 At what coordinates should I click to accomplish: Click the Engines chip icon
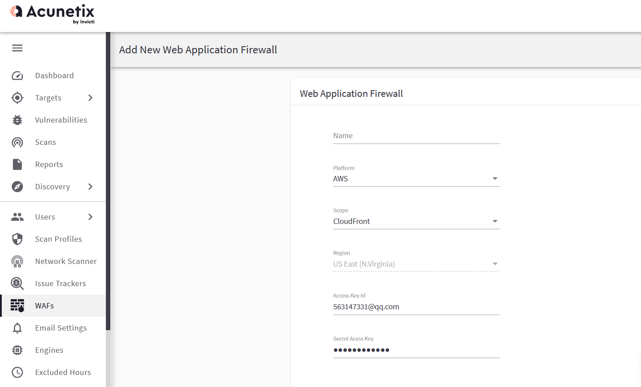point(17,350)
